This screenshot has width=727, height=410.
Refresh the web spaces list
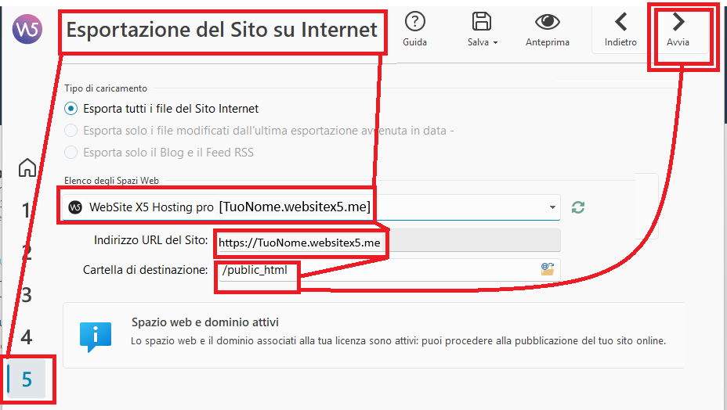point(578,207)
